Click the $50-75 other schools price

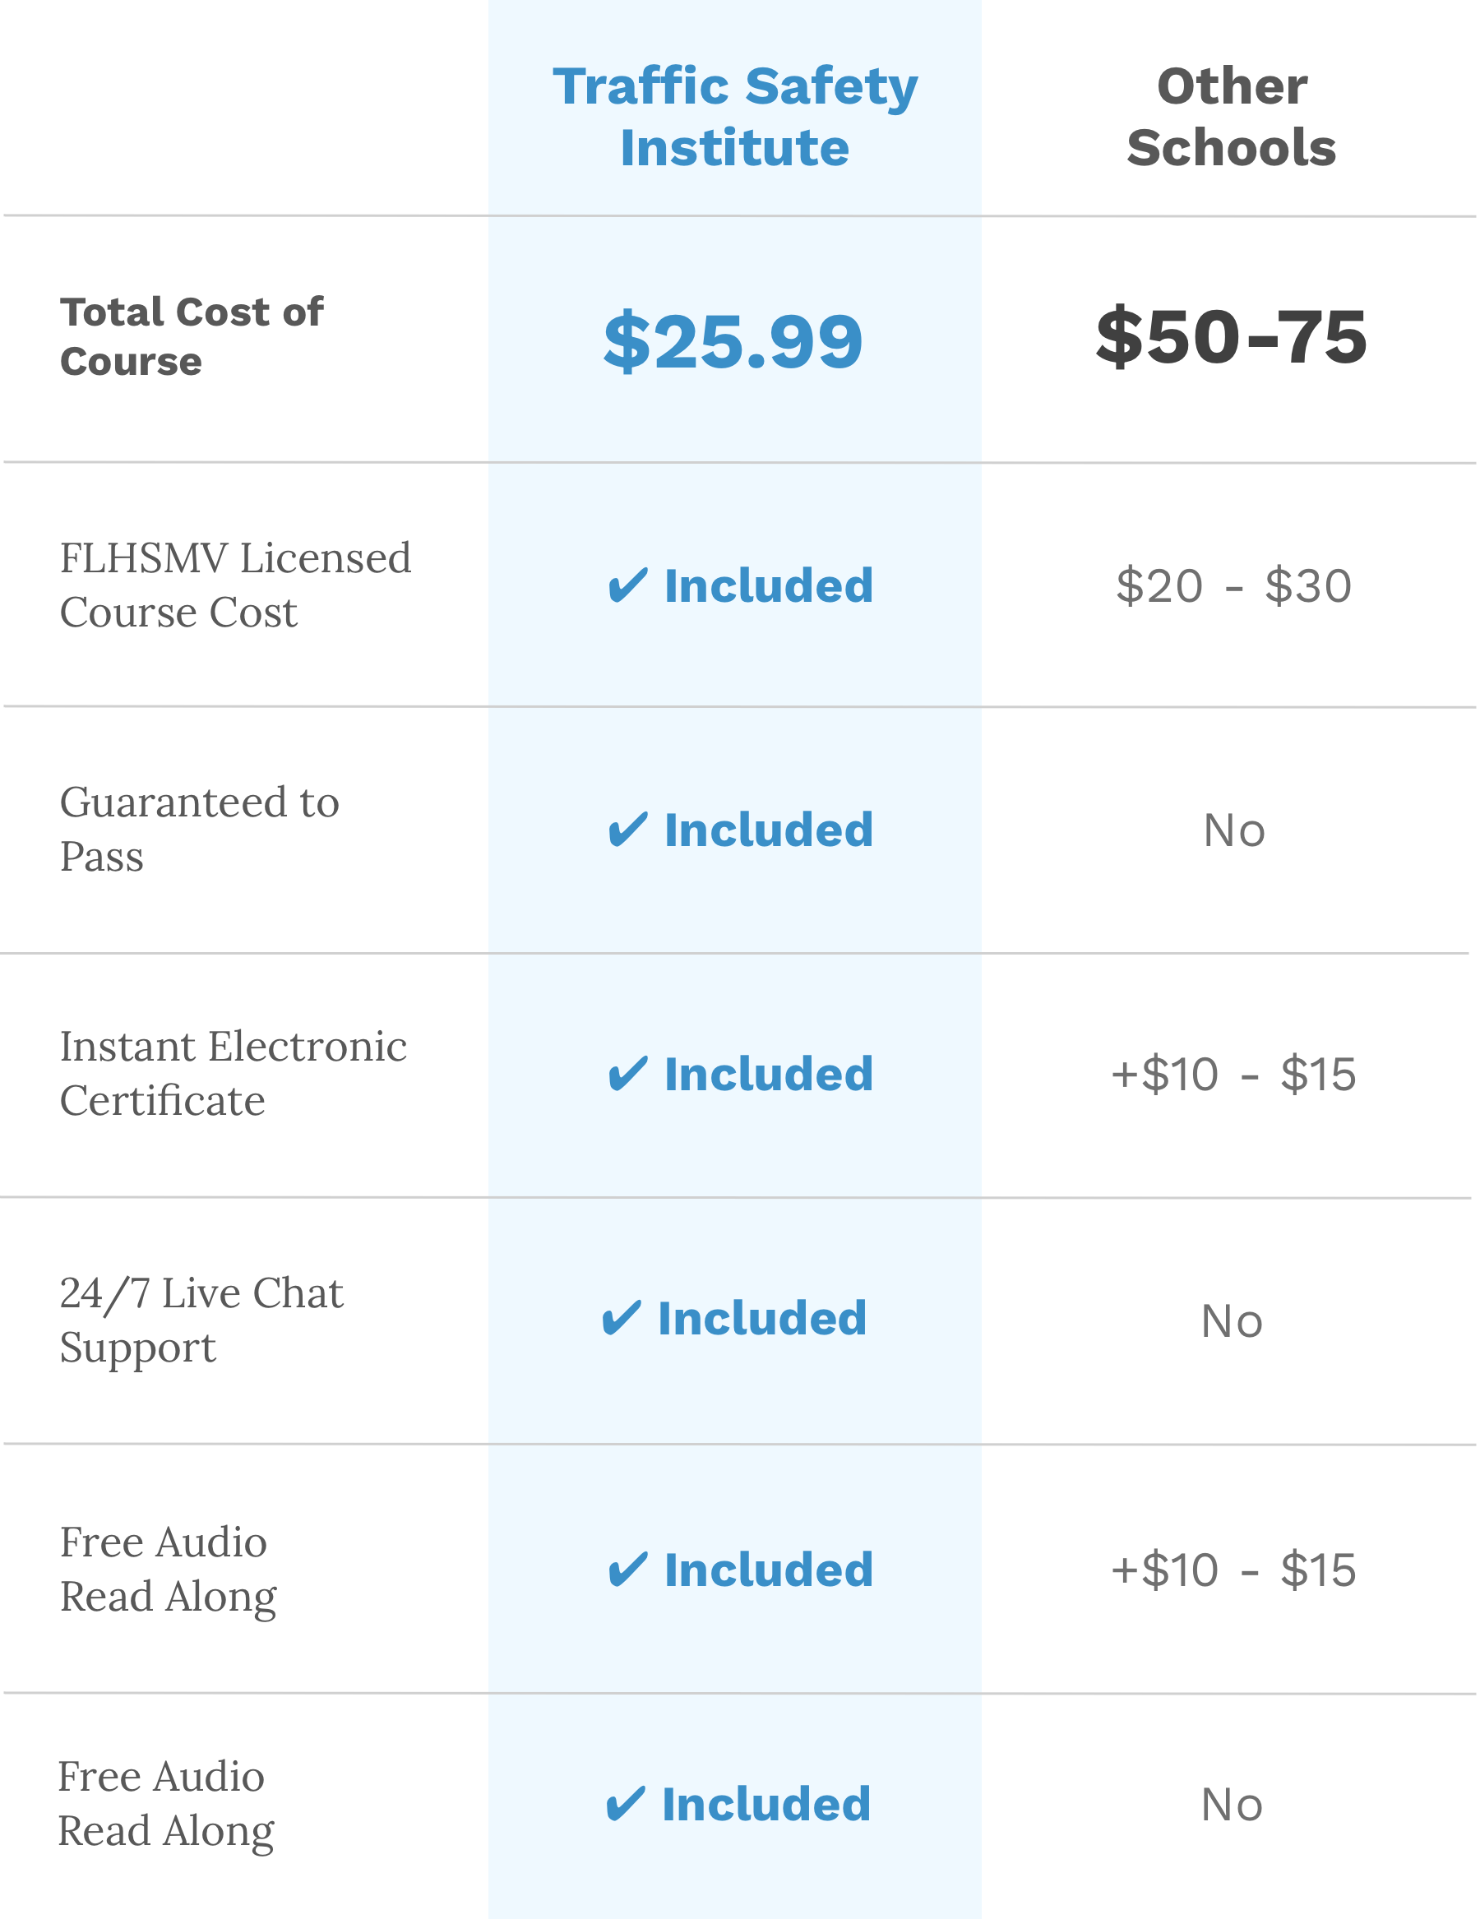pyautogui.click(x=1232, y=337)
